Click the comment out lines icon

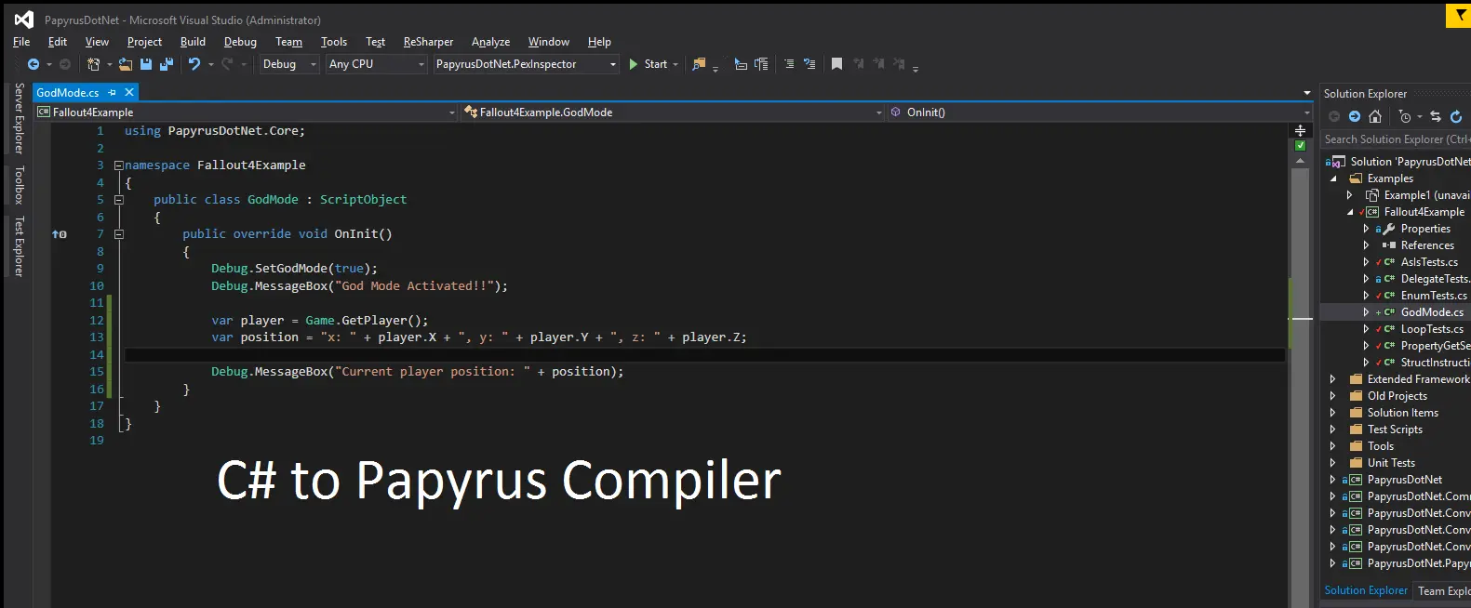[x=789, y=64]
